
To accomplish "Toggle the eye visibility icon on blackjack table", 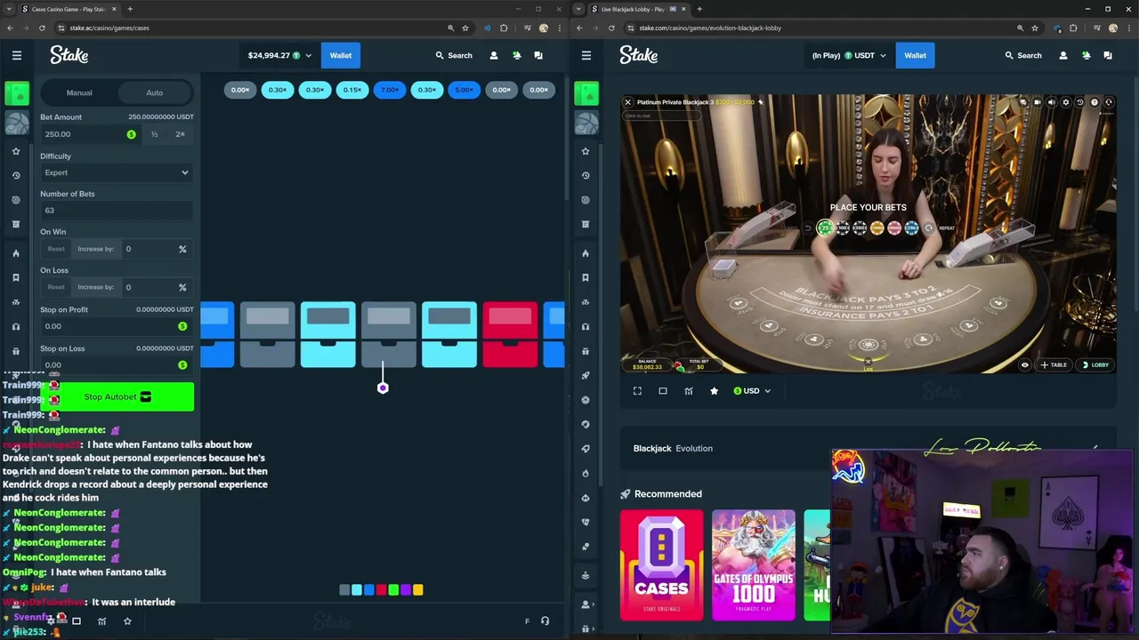I will pyautogui.click(x=1024, y=364).
